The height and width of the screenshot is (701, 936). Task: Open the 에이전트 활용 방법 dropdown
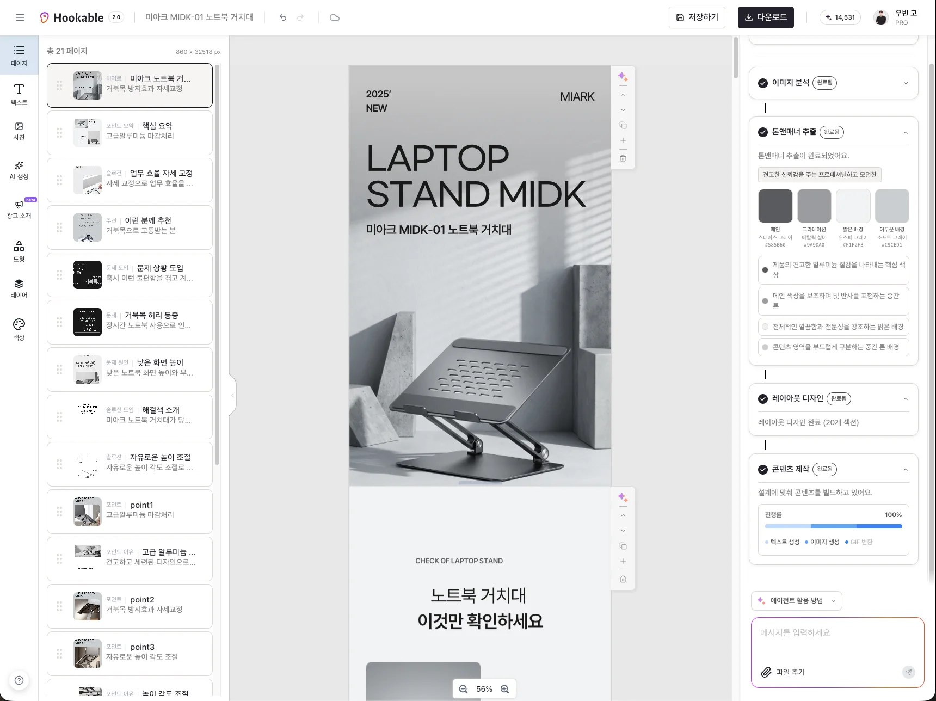[797, 601]
